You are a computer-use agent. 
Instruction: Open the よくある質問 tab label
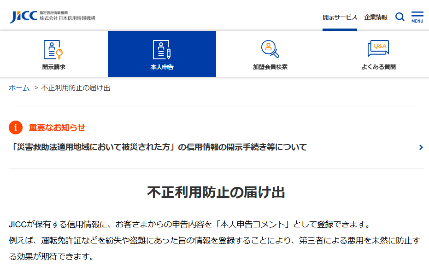click(x=378, y=67)
